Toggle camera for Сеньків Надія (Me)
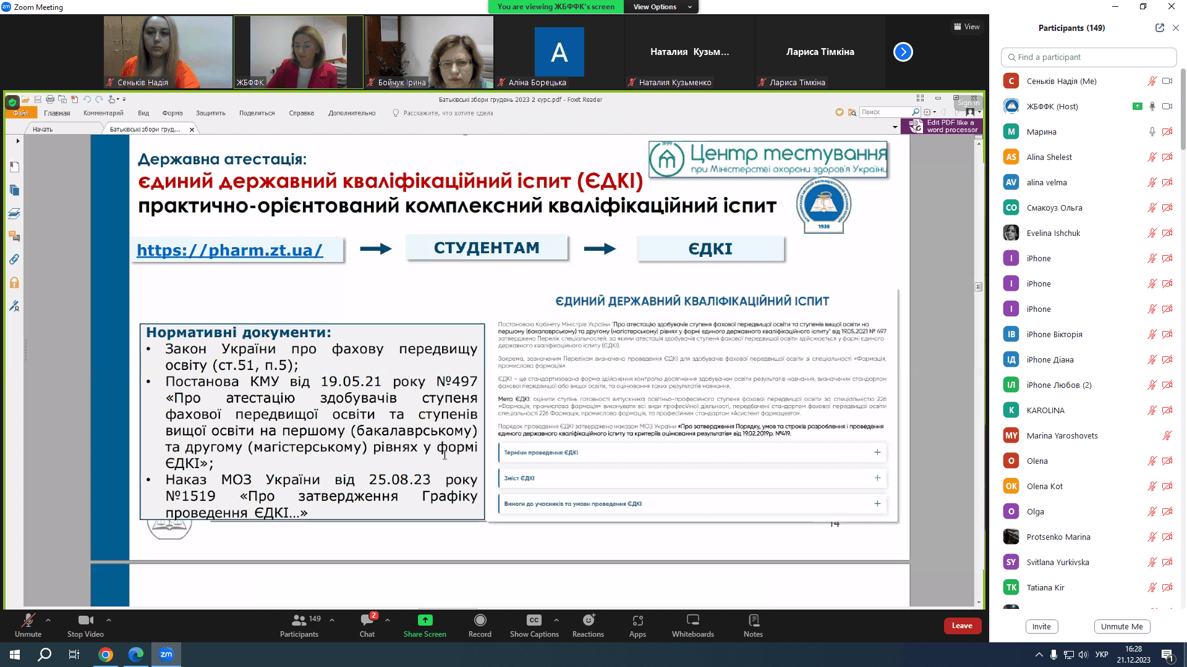Image resolution: width=1187 pixels, height=667 pixels. point(1167,81)
